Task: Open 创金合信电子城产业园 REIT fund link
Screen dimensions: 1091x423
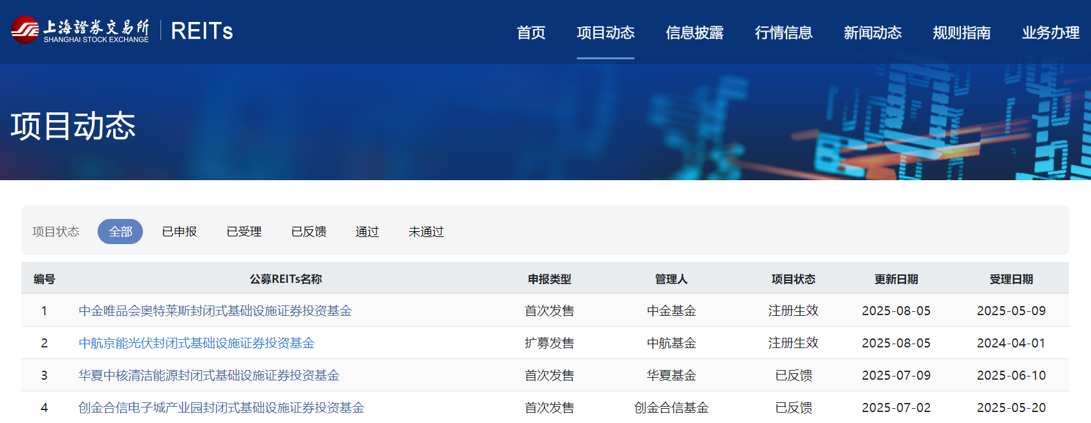Action: [221, 408]
